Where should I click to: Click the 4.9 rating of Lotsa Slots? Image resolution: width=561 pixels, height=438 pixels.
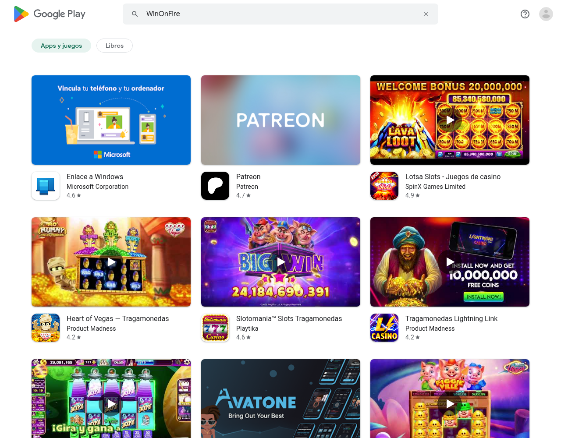coord(412,195)
